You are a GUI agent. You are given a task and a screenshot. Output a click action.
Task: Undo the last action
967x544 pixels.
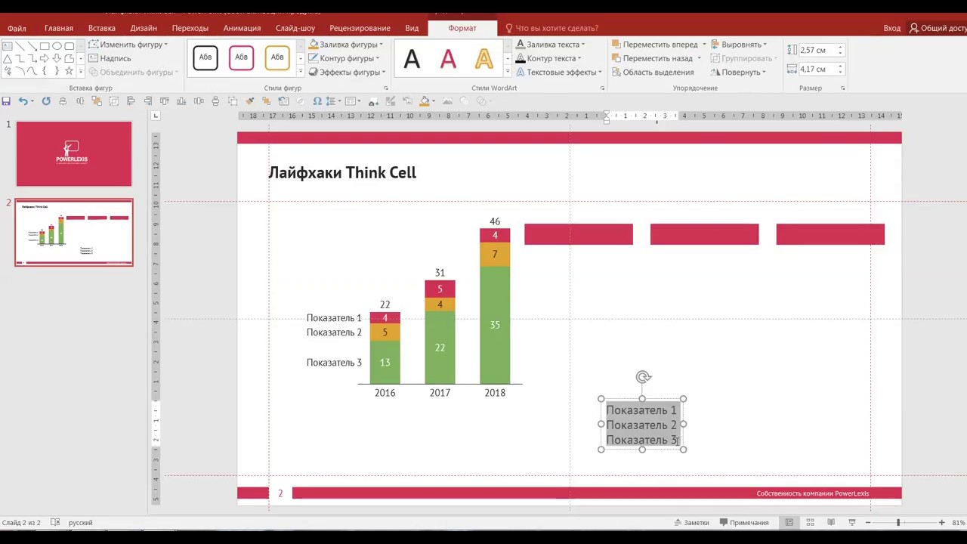pos(23,101)
